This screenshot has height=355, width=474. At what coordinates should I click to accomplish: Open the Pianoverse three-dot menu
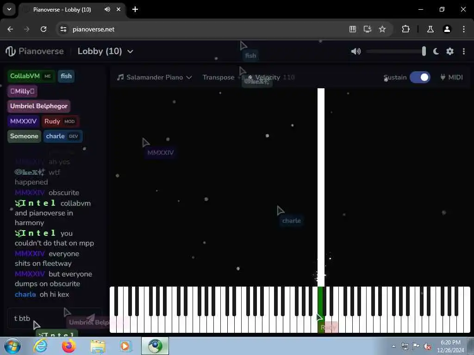pyautogui.click(x=464, y=51)
